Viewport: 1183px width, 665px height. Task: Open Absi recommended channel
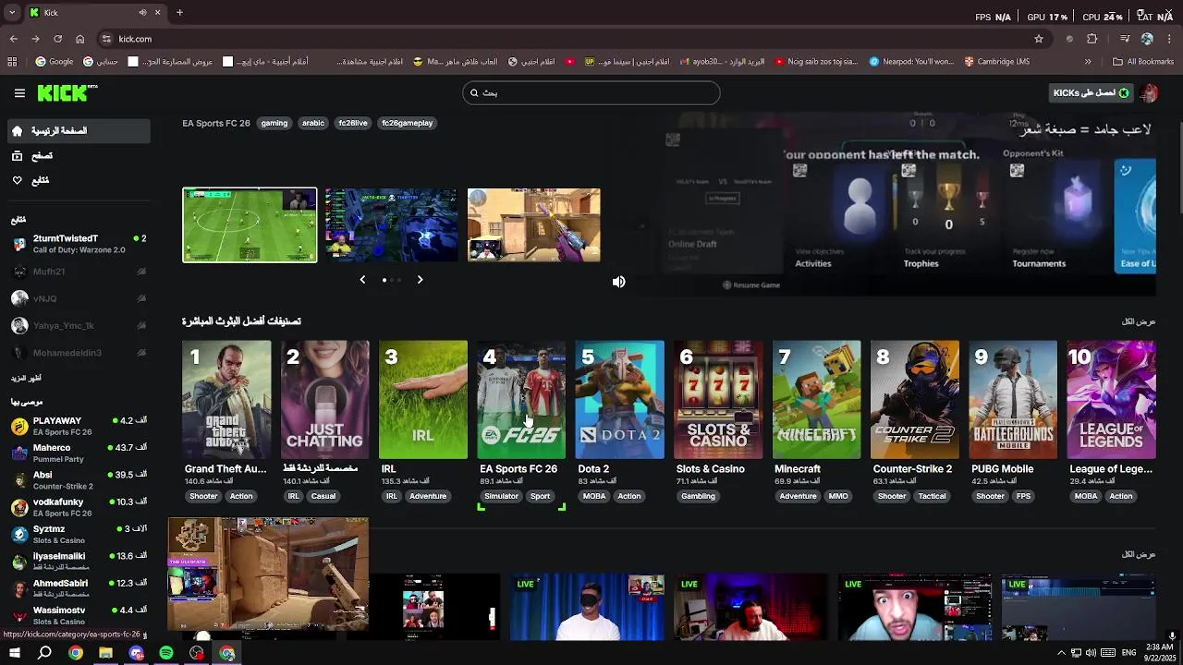[x=79, y=480]
